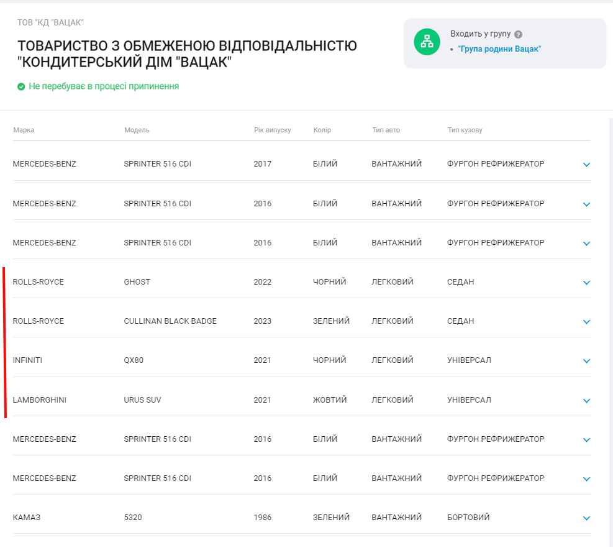Click the "Тип кузову" column header

[465, 130]
